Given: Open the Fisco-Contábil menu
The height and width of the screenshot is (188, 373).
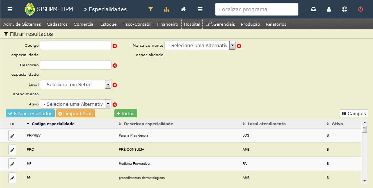Looking at the screenshot, I should click(137, 24).
